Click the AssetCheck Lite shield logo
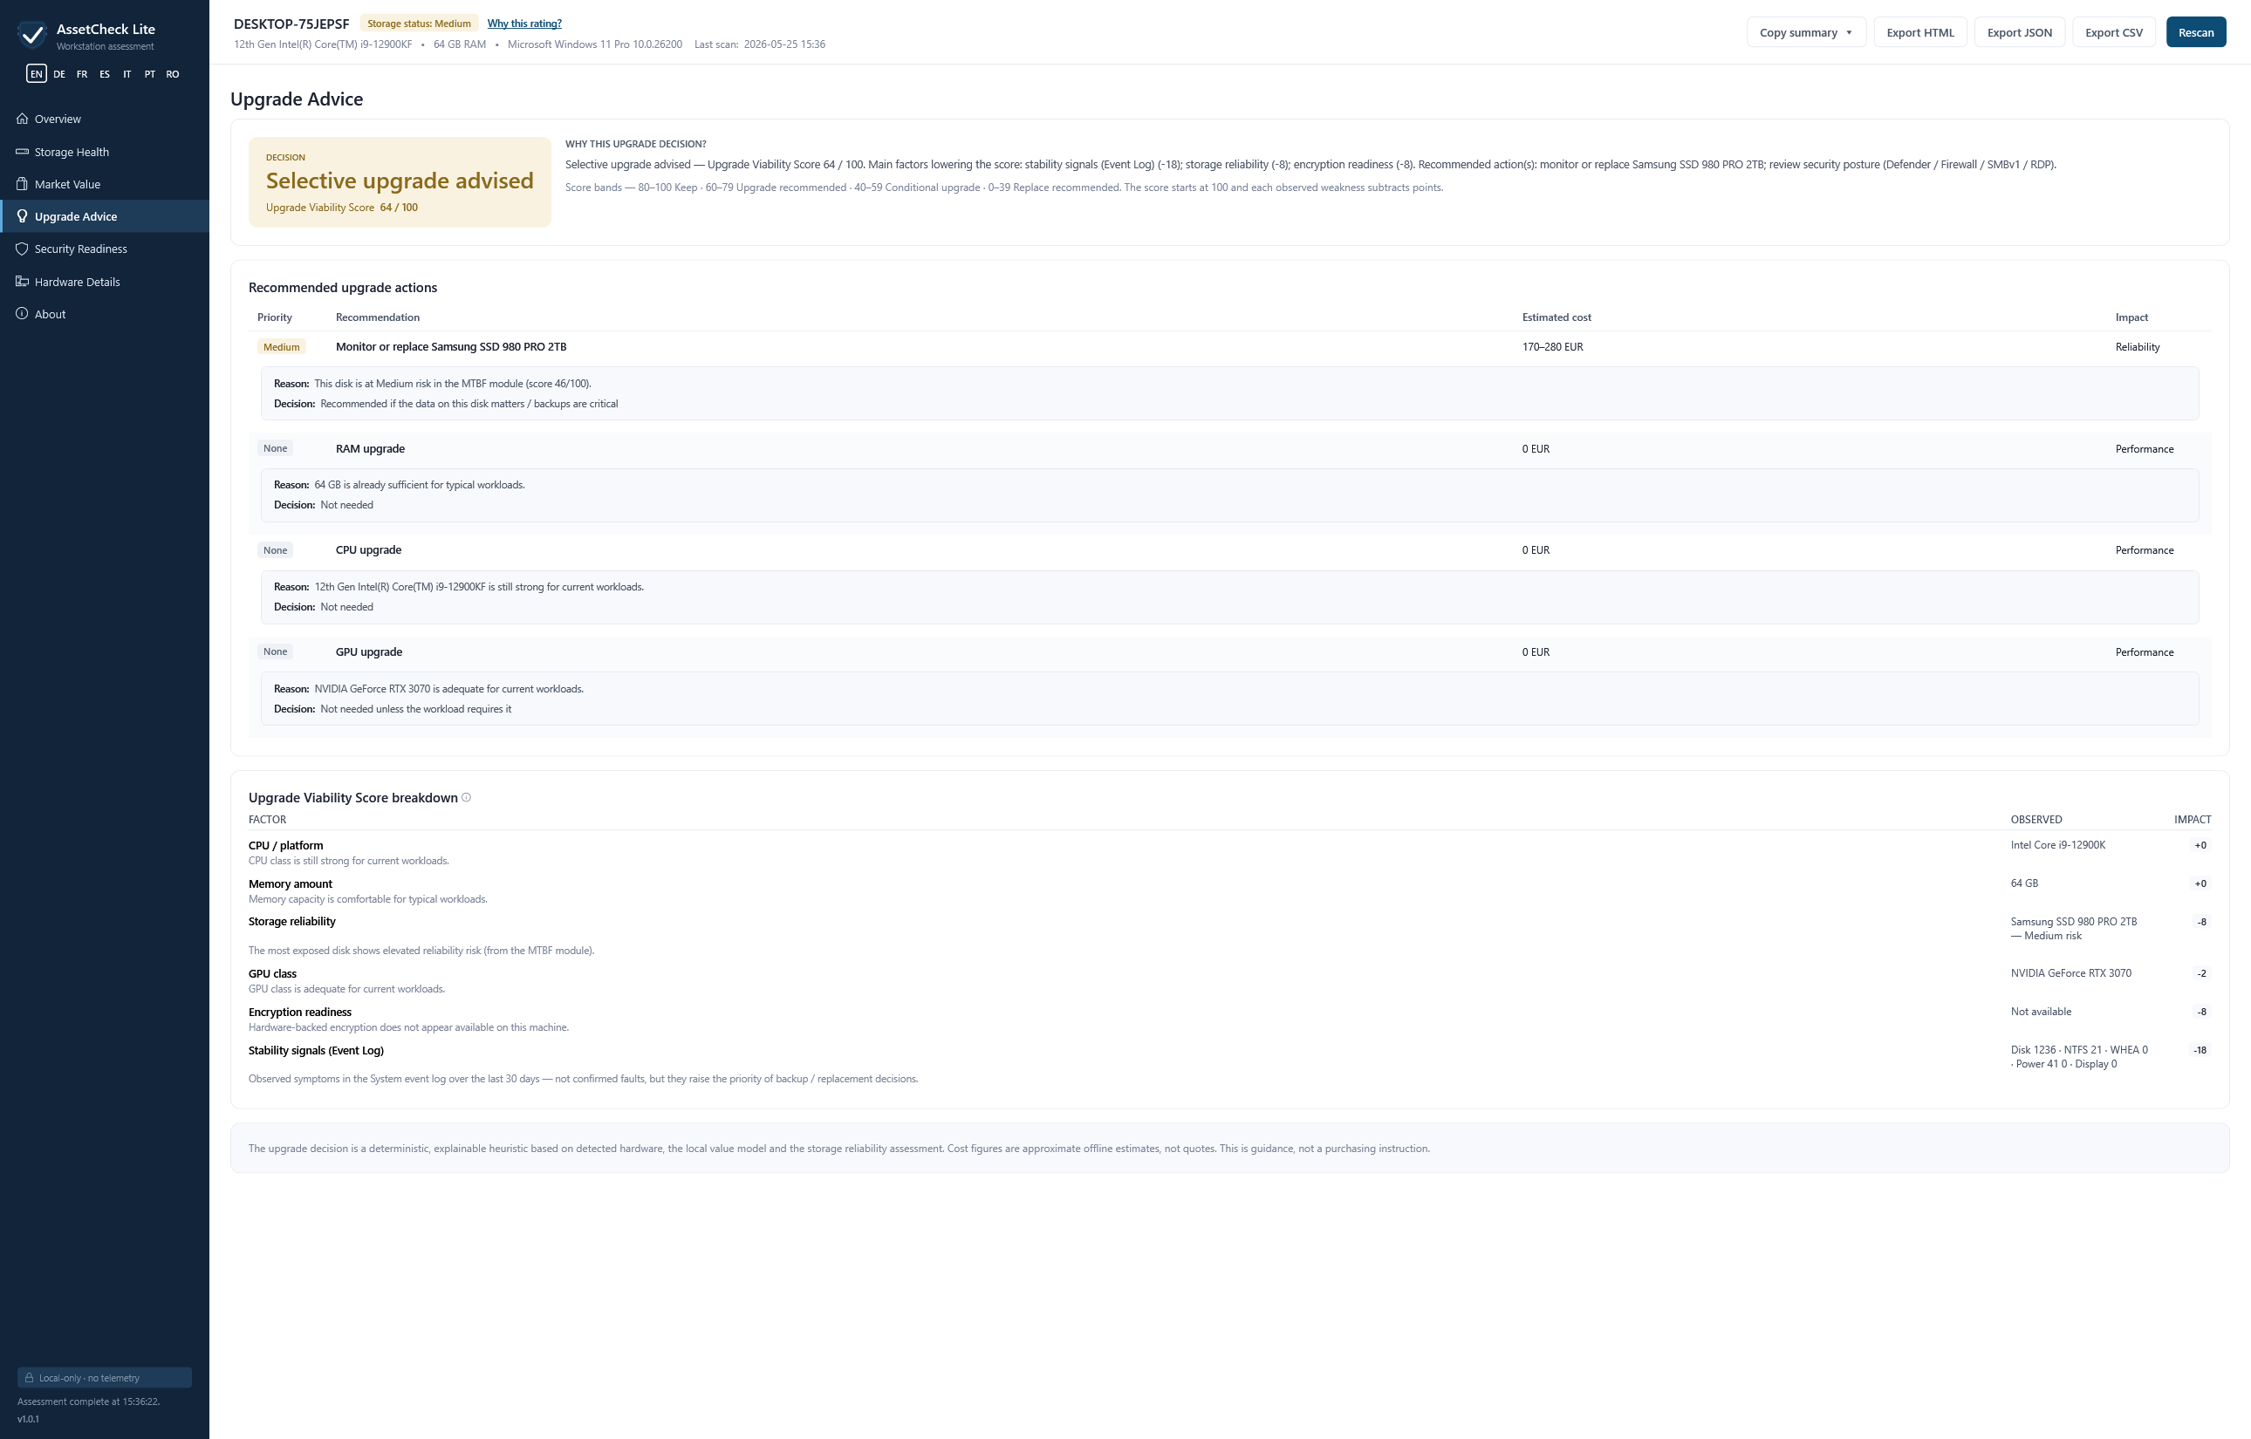 tap(31, 35)
